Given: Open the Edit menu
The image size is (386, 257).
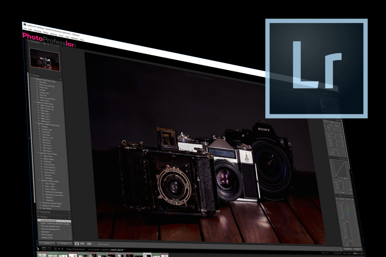Looking at the screenshot, I should 30,30.
